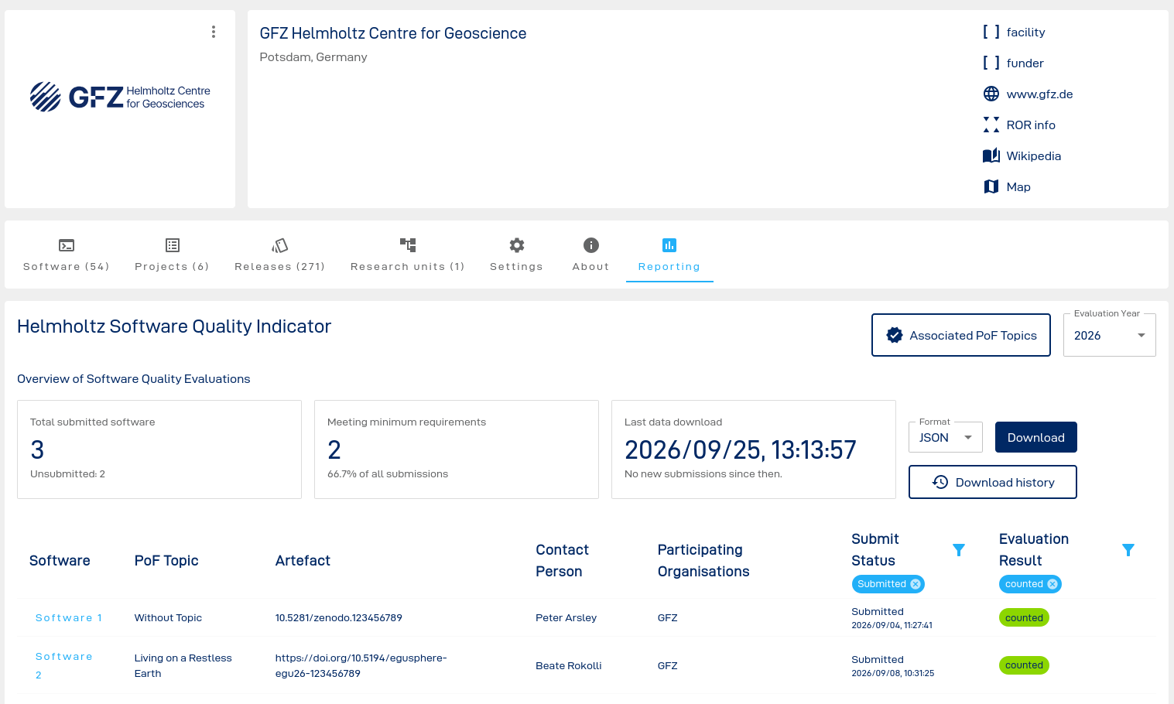Viewport: 1174px width, 704px height.
Task: Open the three-dot menu on logo card
Action: (214, 32)
